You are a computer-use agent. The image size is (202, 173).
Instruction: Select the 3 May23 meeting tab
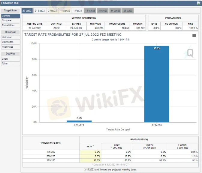tap(103, 10)
